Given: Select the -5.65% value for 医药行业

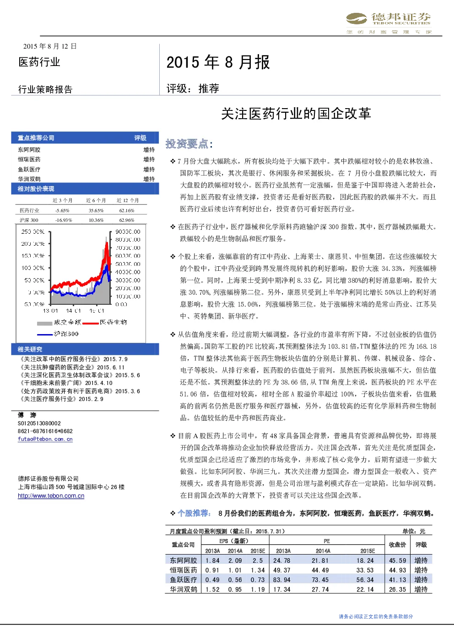Looking at the screenshot, I should tap(62, 211).
